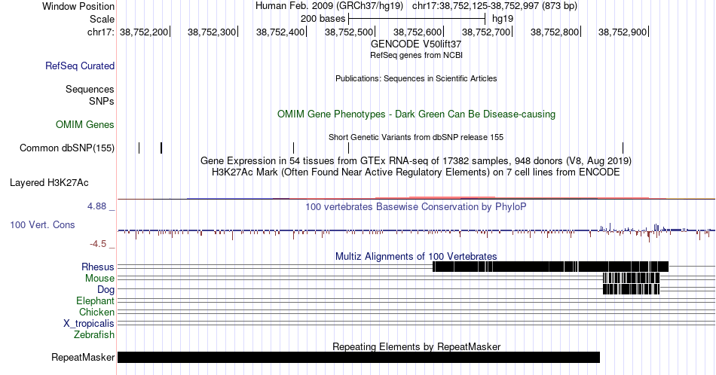Click the RefSeq Curated track label
The width and height of the screenshot is (716, 375).
(x=80, y=66)
